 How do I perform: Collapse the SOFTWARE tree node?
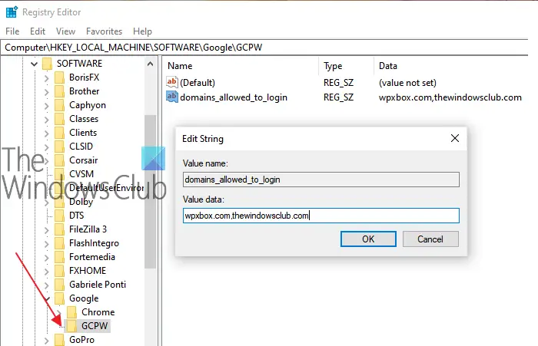click(x=34, y=64)
